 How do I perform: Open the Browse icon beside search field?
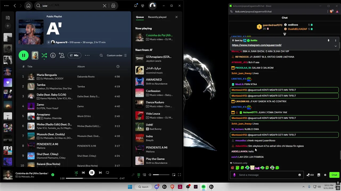tap(113, 6)
